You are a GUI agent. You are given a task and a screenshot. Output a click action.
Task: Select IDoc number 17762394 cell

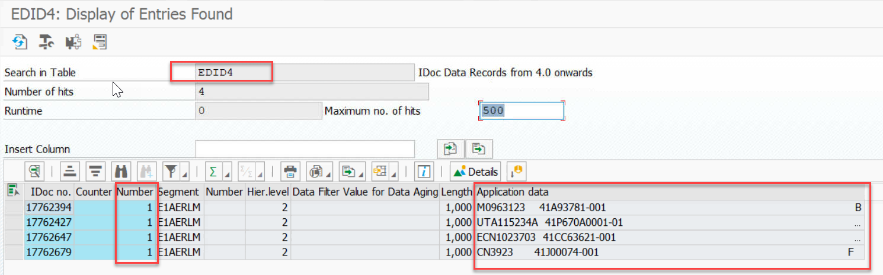50,207
